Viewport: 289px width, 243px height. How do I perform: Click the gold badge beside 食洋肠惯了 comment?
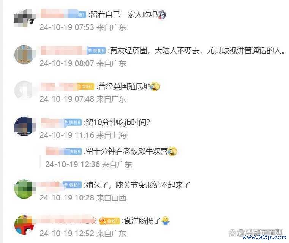(109, 221)
